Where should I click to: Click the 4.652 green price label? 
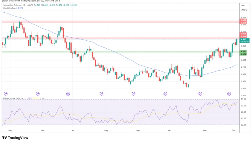click(243, 51)
